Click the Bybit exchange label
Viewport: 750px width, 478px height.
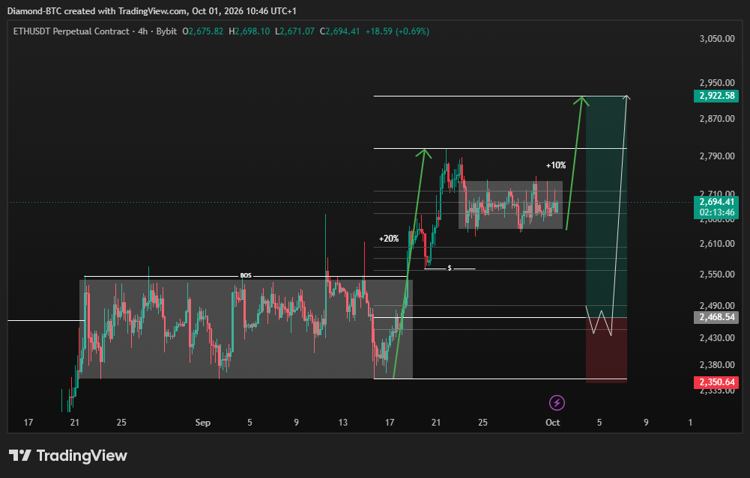point(166,31)
